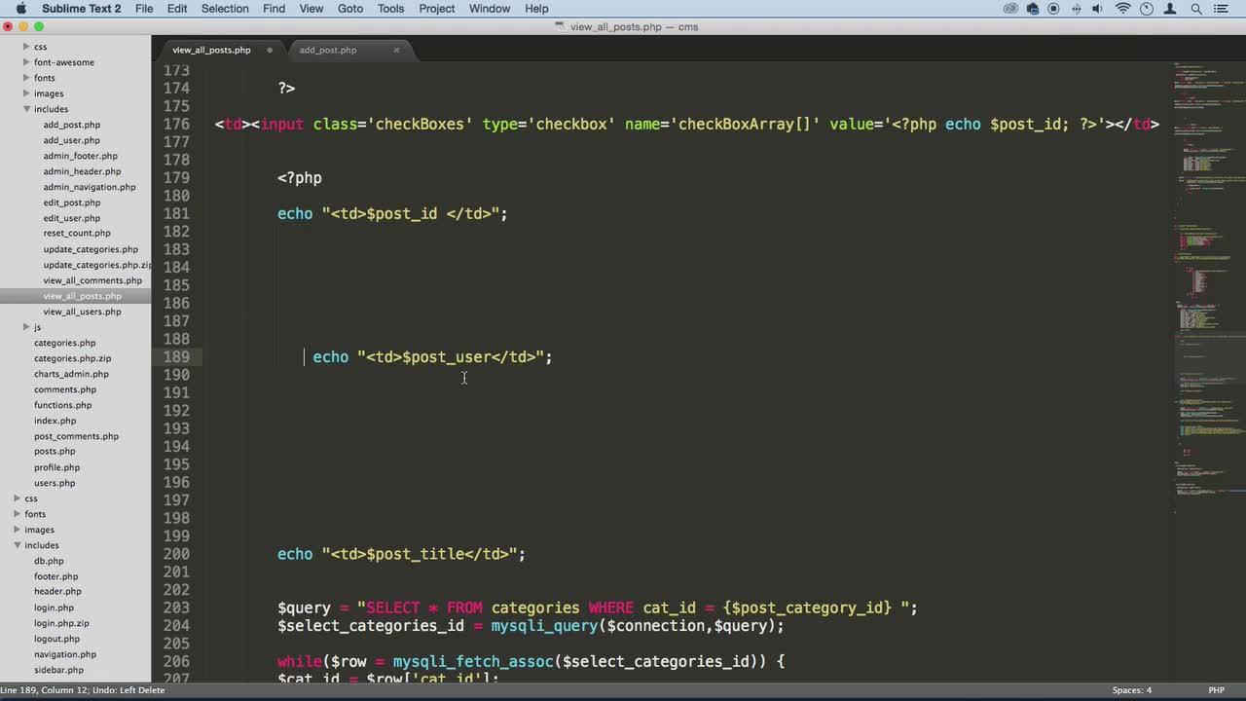Open the user account menu icon

click(1171, 9)
